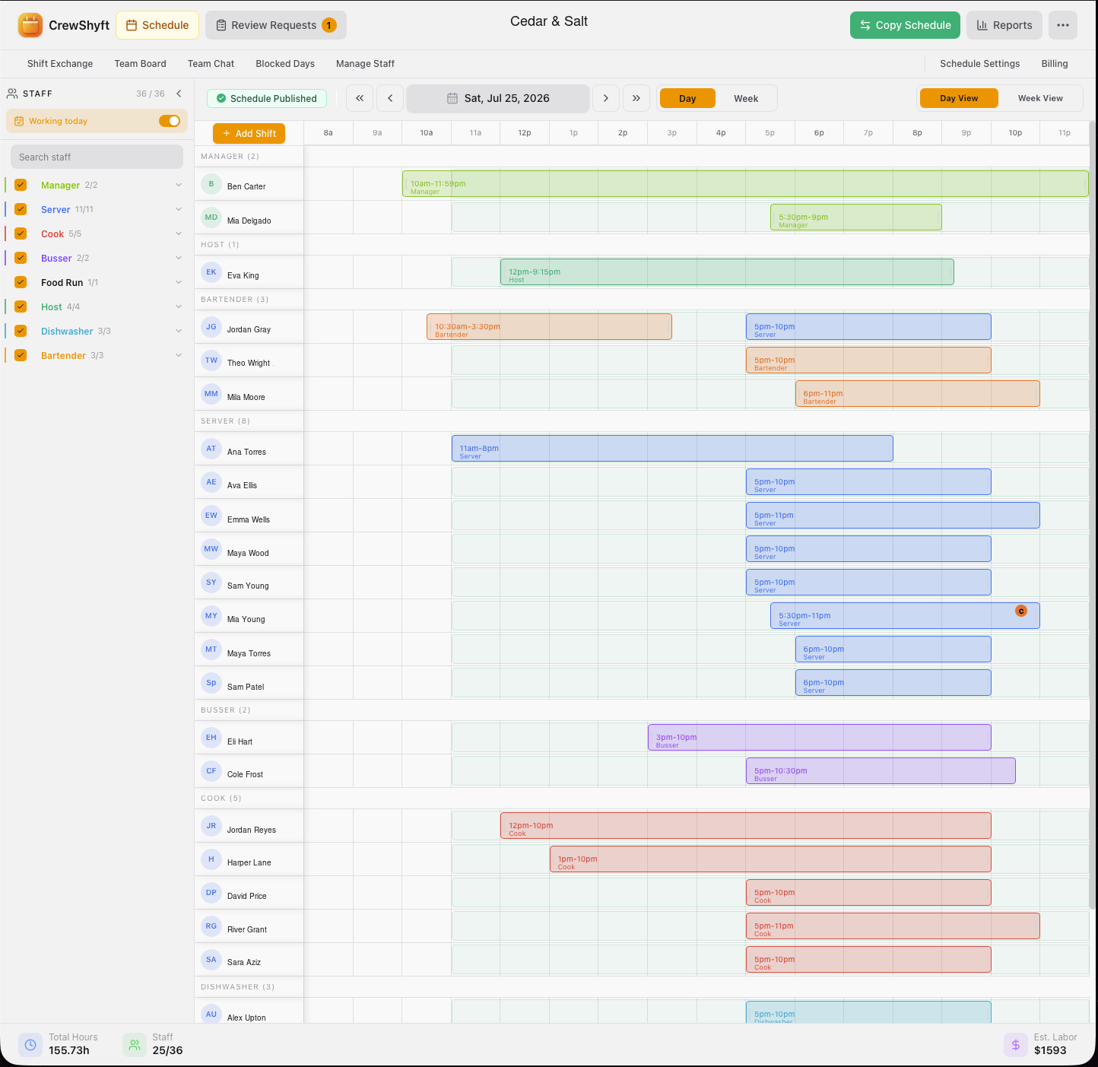The image size is (1098, 1067).
Task: Uncheck the Server role checkbox
Action: 21,209
